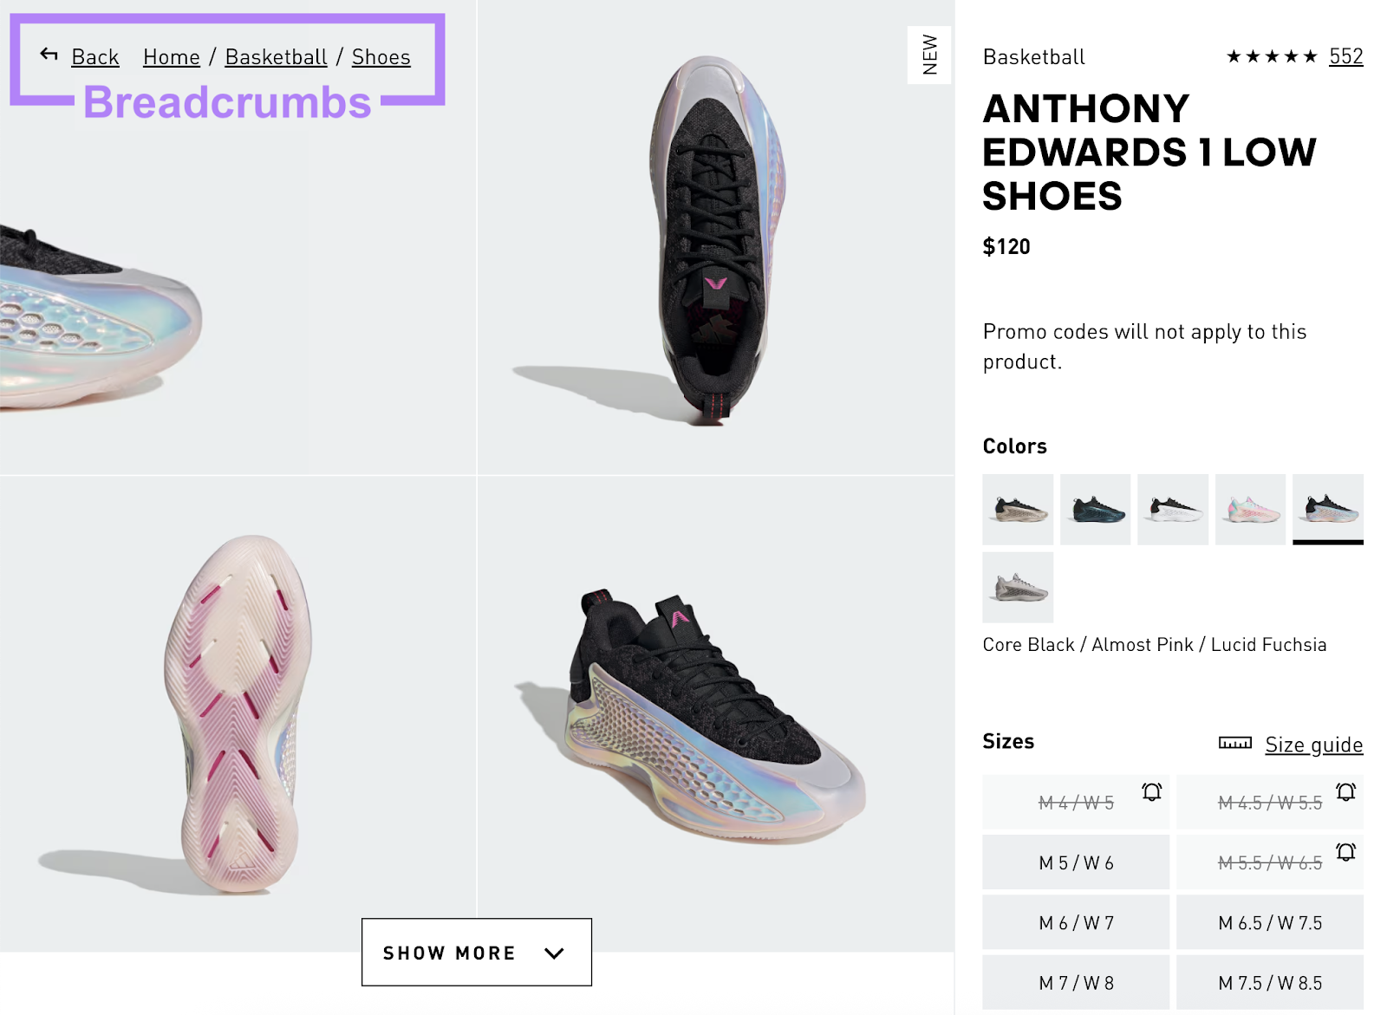Click the back arrow icon
Image resolution: width=1387 pixels, height=1015 pixels.
pos(48,55)
